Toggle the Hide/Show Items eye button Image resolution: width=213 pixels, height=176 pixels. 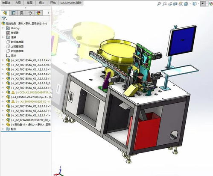203,4
